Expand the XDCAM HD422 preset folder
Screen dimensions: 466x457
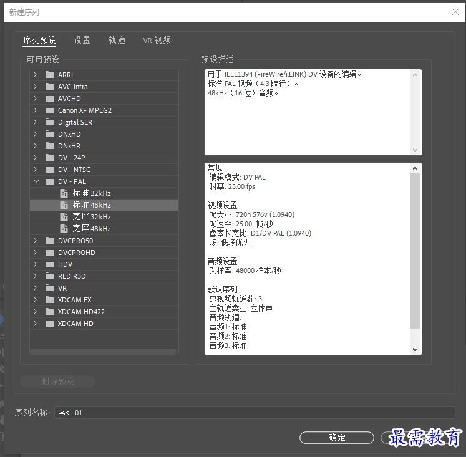pyautogui.click(x=36, y=312)
